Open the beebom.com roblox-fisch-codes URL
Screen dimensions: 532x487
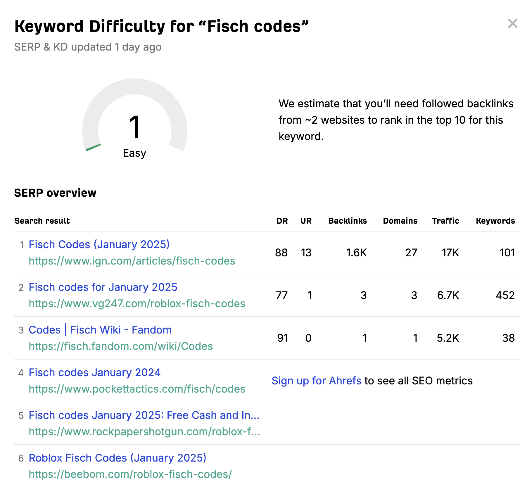[130, 474]
